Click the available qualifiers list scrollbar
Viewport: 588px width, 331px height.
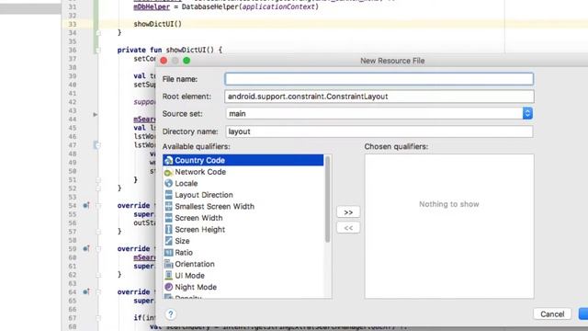pos(327,200)
